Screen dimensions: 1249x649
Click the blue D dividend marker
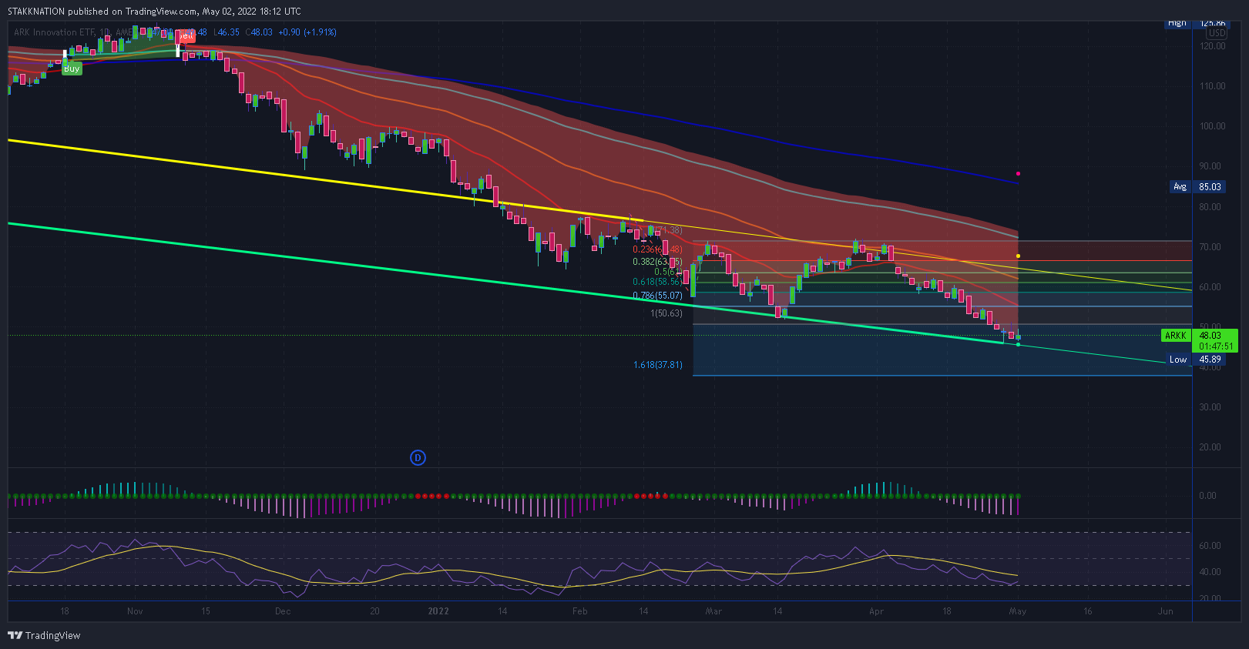[x=418, y=458]
